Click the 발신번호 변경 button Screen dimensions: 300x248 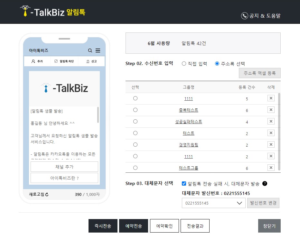click(263, 203)
